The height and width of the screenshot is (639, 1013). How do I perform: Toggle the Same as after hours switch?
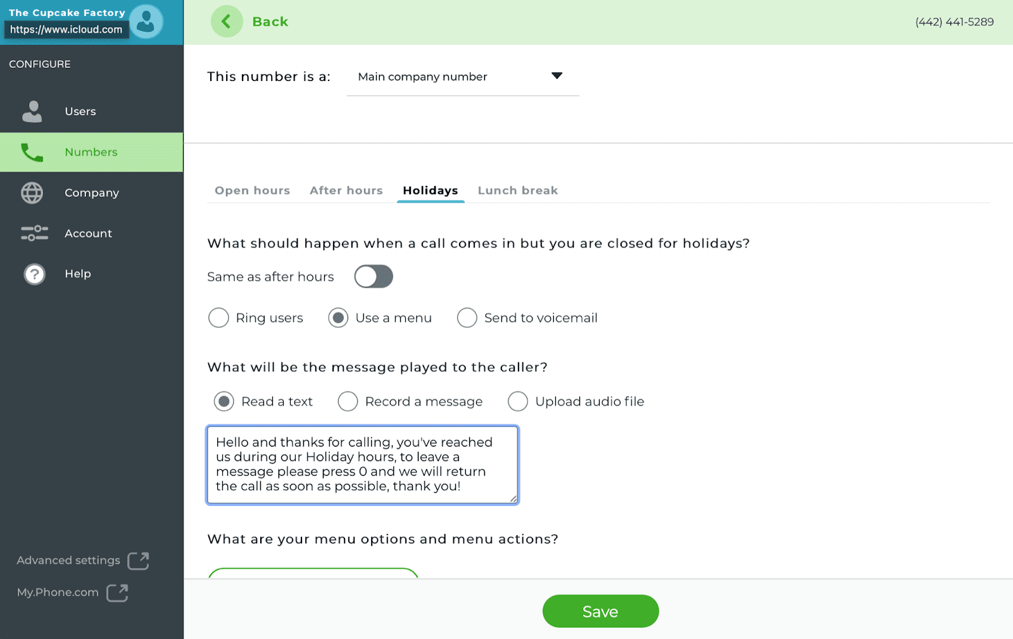point(374,277)
